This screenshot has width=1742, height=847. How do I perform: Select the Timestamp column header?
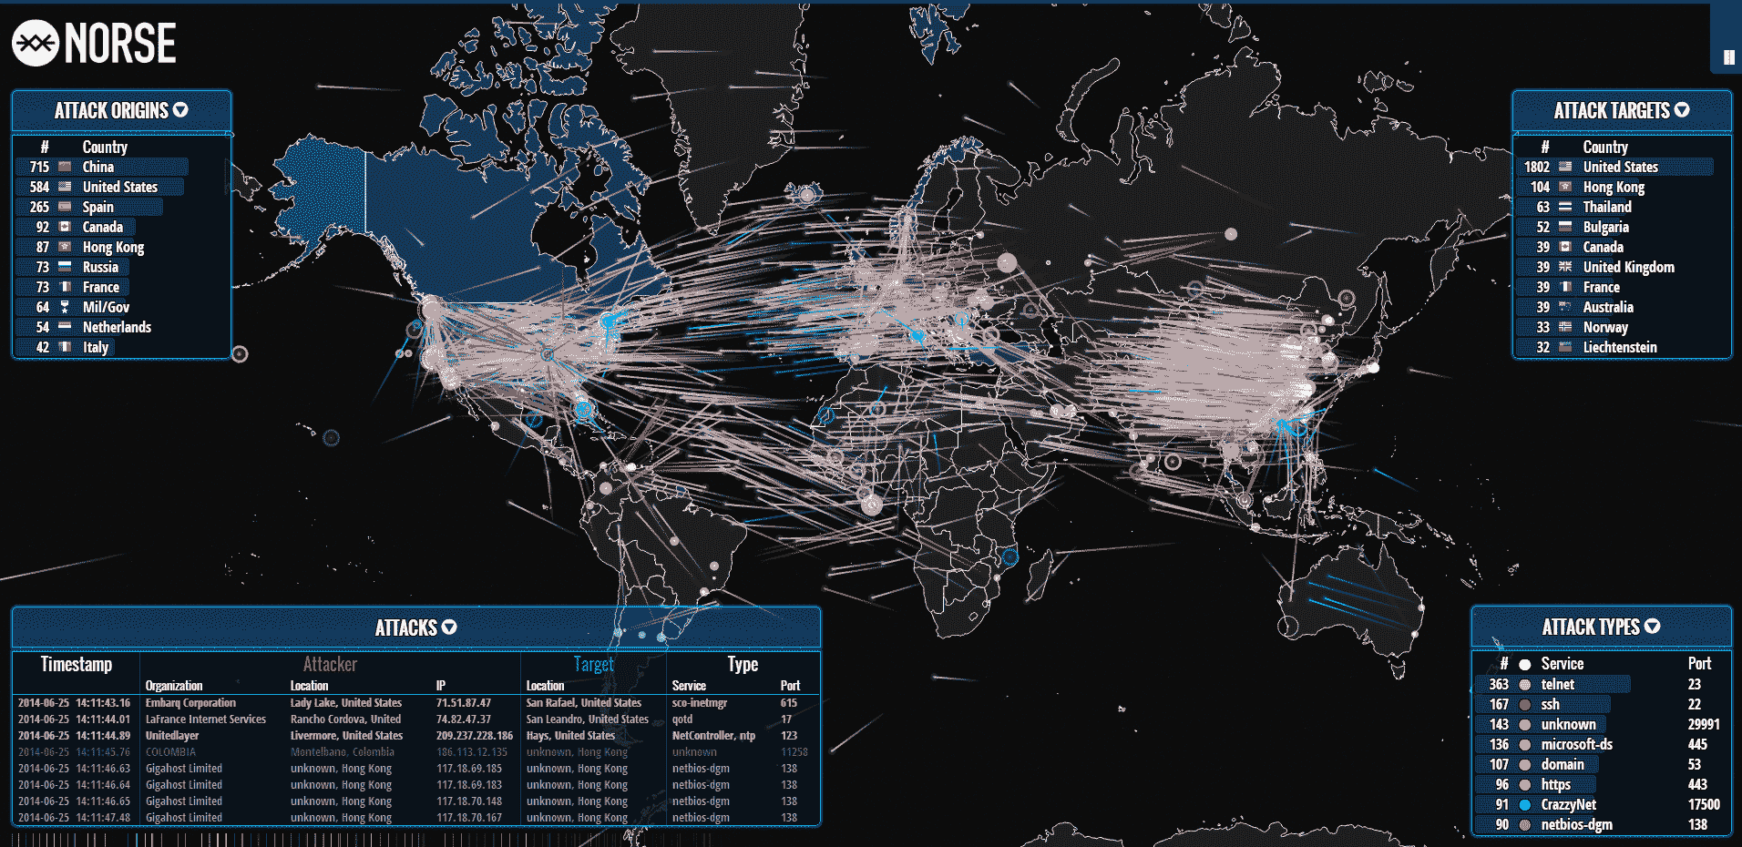pyautogui.click(x=77, y=664)
